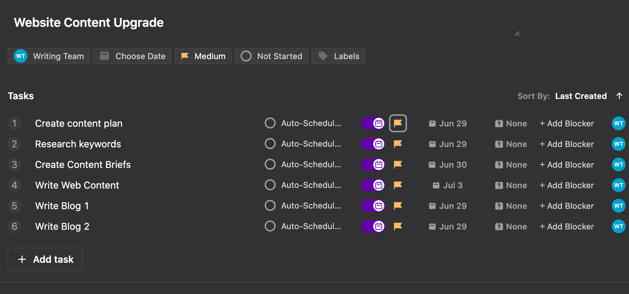This screenshot has width=629, height=294.
Task: Click priority flag icon for Create content plan
Action: point(398,123)
